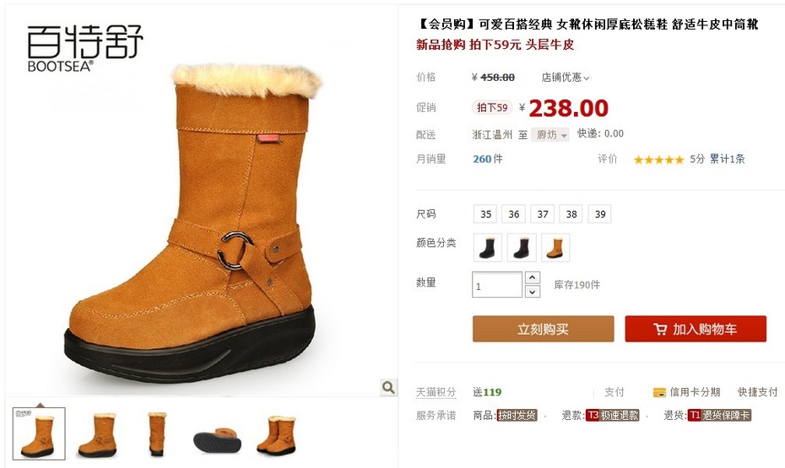Image resolution: width=785 pixels, height=468 pixels.
Task: Select the first black boot color swatch
Action: pyautogui.click(x=488, y=248)
